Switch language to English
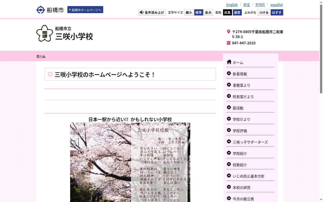Image resolution: width=323 pixels, height=202 pixels. tap(232, 5)
